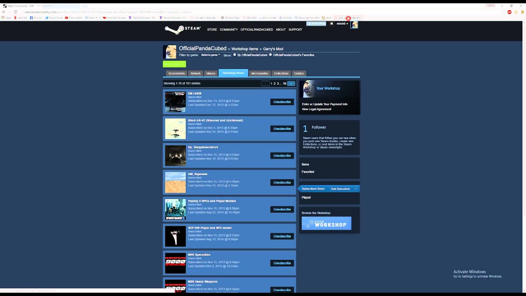526x296 pixels.
Task: Switch to the Guides tab
Action: (x=299, y=73)
